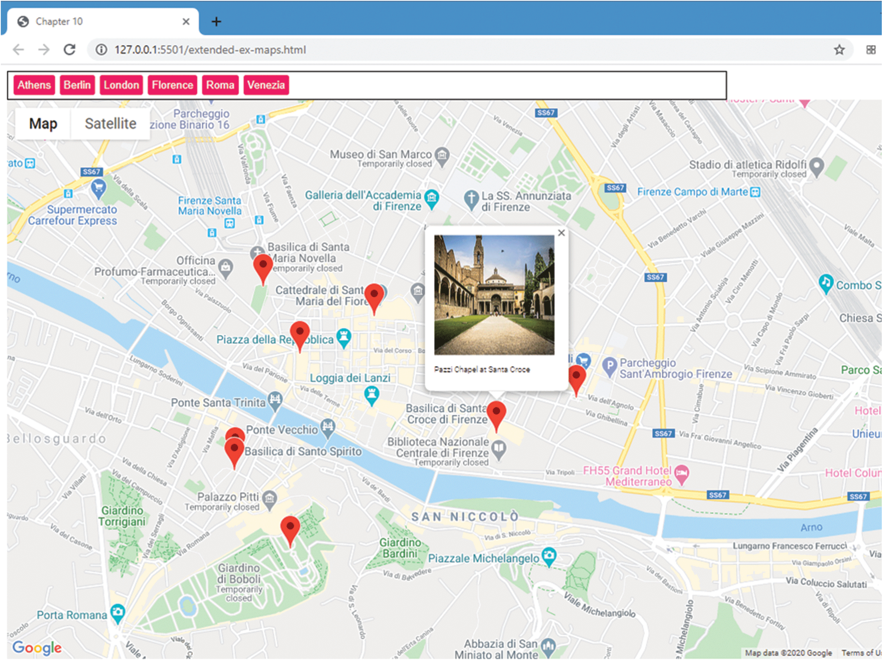The image size is (883, 672).
Task: Close the Pazzi Chapel info window
Action: 561,233
